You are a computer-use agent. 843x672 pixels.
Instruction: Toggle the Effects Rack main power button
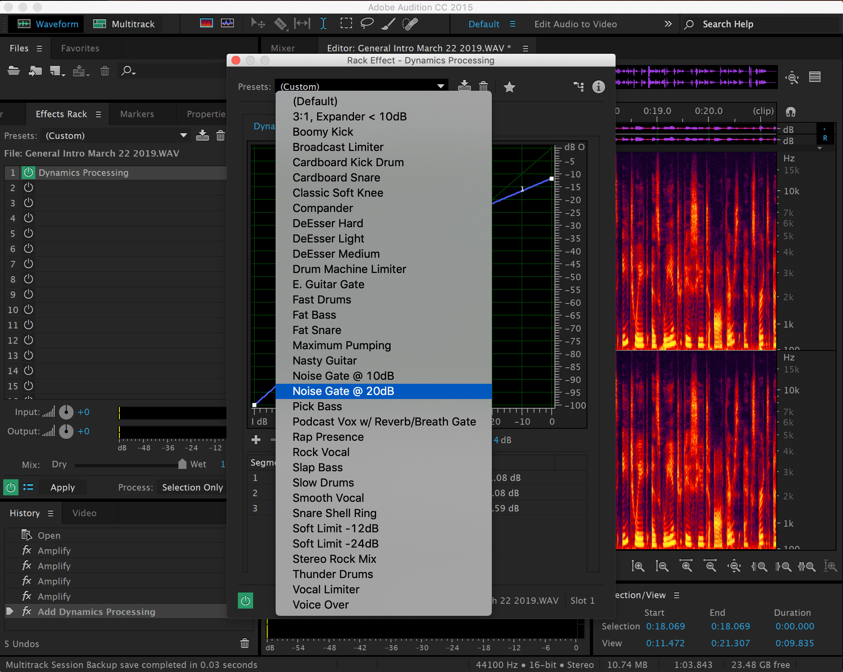click(x=11, y=487)
